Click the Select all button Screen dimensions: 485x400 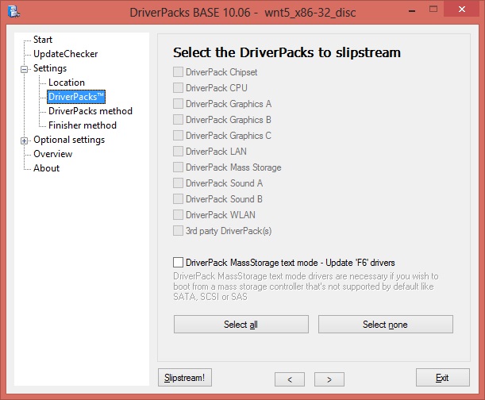pos(241,325)
